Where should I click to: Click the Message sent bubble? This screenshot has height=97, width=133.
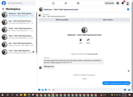pos(49,67)
